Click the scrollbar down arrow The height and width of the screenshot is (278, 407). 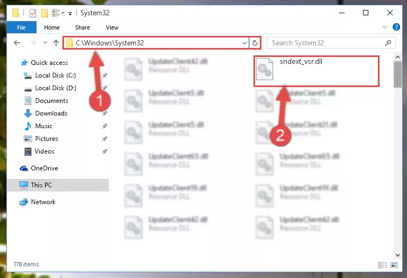(397, 255)
